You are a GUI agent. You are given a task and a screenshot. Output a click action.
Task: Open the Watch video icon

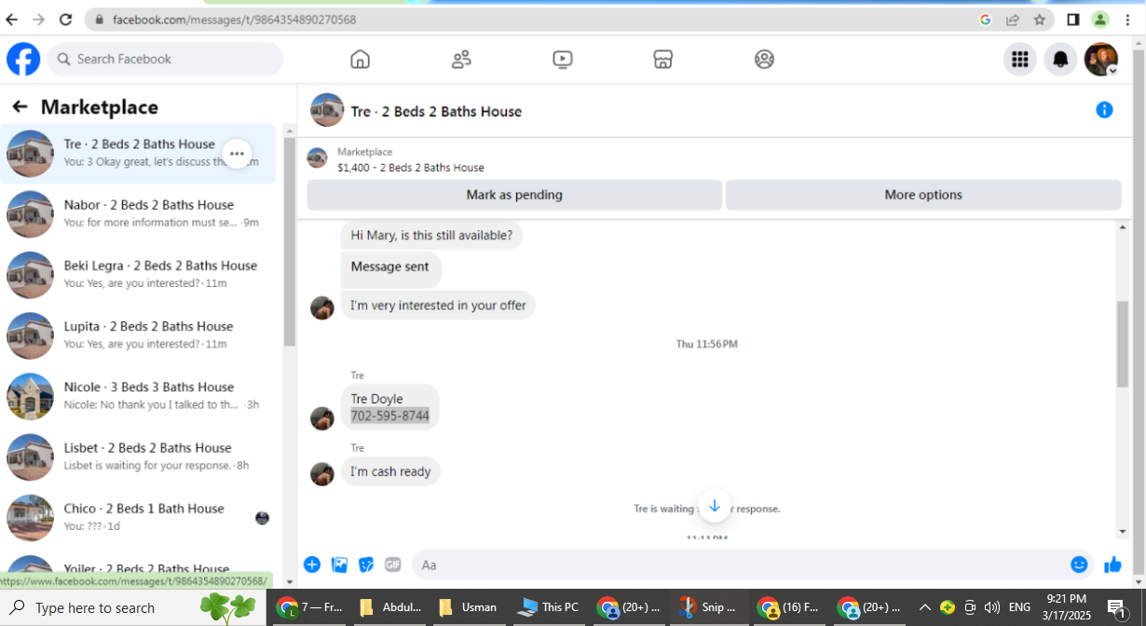(x=562, y=60)
